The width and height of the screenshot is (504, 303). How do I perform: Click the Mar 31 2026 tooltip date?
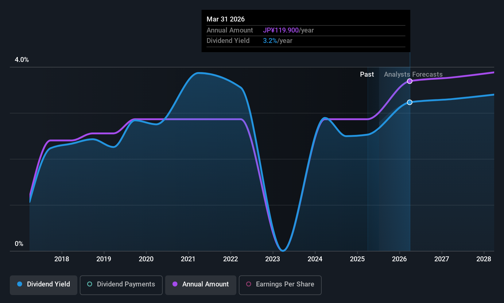tap(226, 19)
